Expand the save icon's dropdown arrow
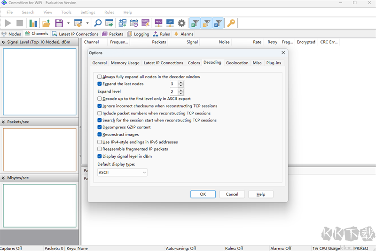Screen dimensions: 376x251 68,23
